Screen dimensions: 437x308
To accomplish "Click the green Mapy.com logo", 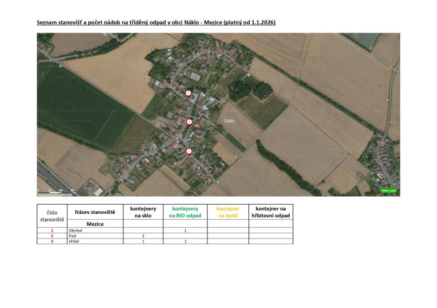I will [x=388, y=191].
